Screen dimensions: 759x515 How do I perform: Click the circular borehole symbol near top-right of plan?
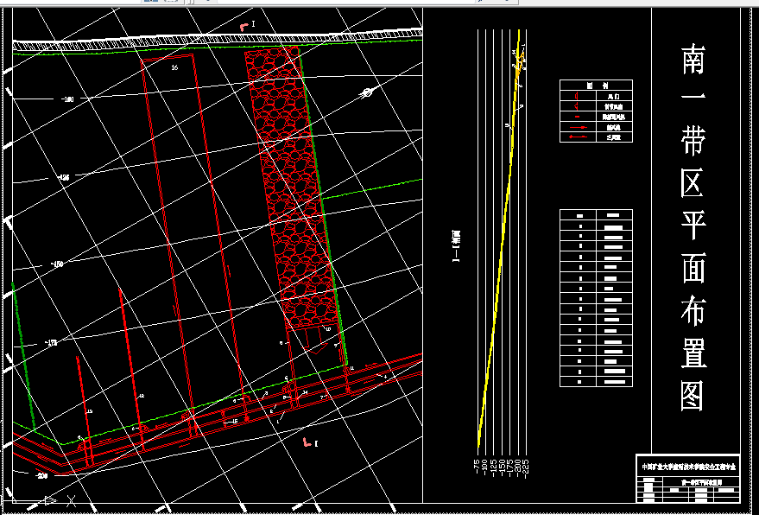click(367, 92)
